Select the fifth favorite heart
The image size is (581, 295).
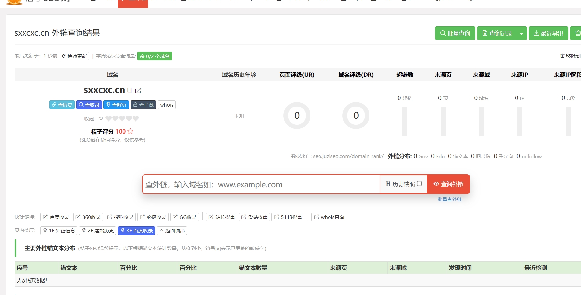(x=136, y=118)
